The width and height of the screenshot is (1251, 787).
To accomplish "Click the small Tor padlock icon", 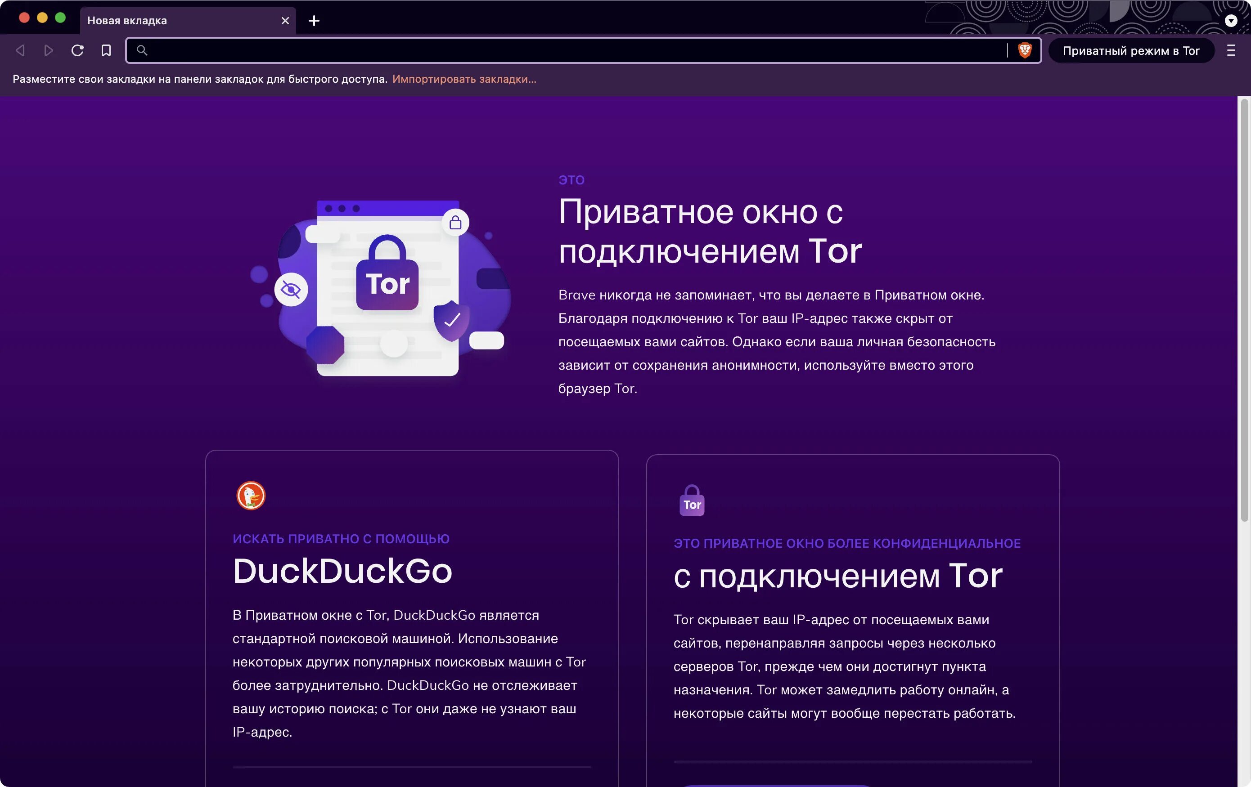I will coord(692,501).
